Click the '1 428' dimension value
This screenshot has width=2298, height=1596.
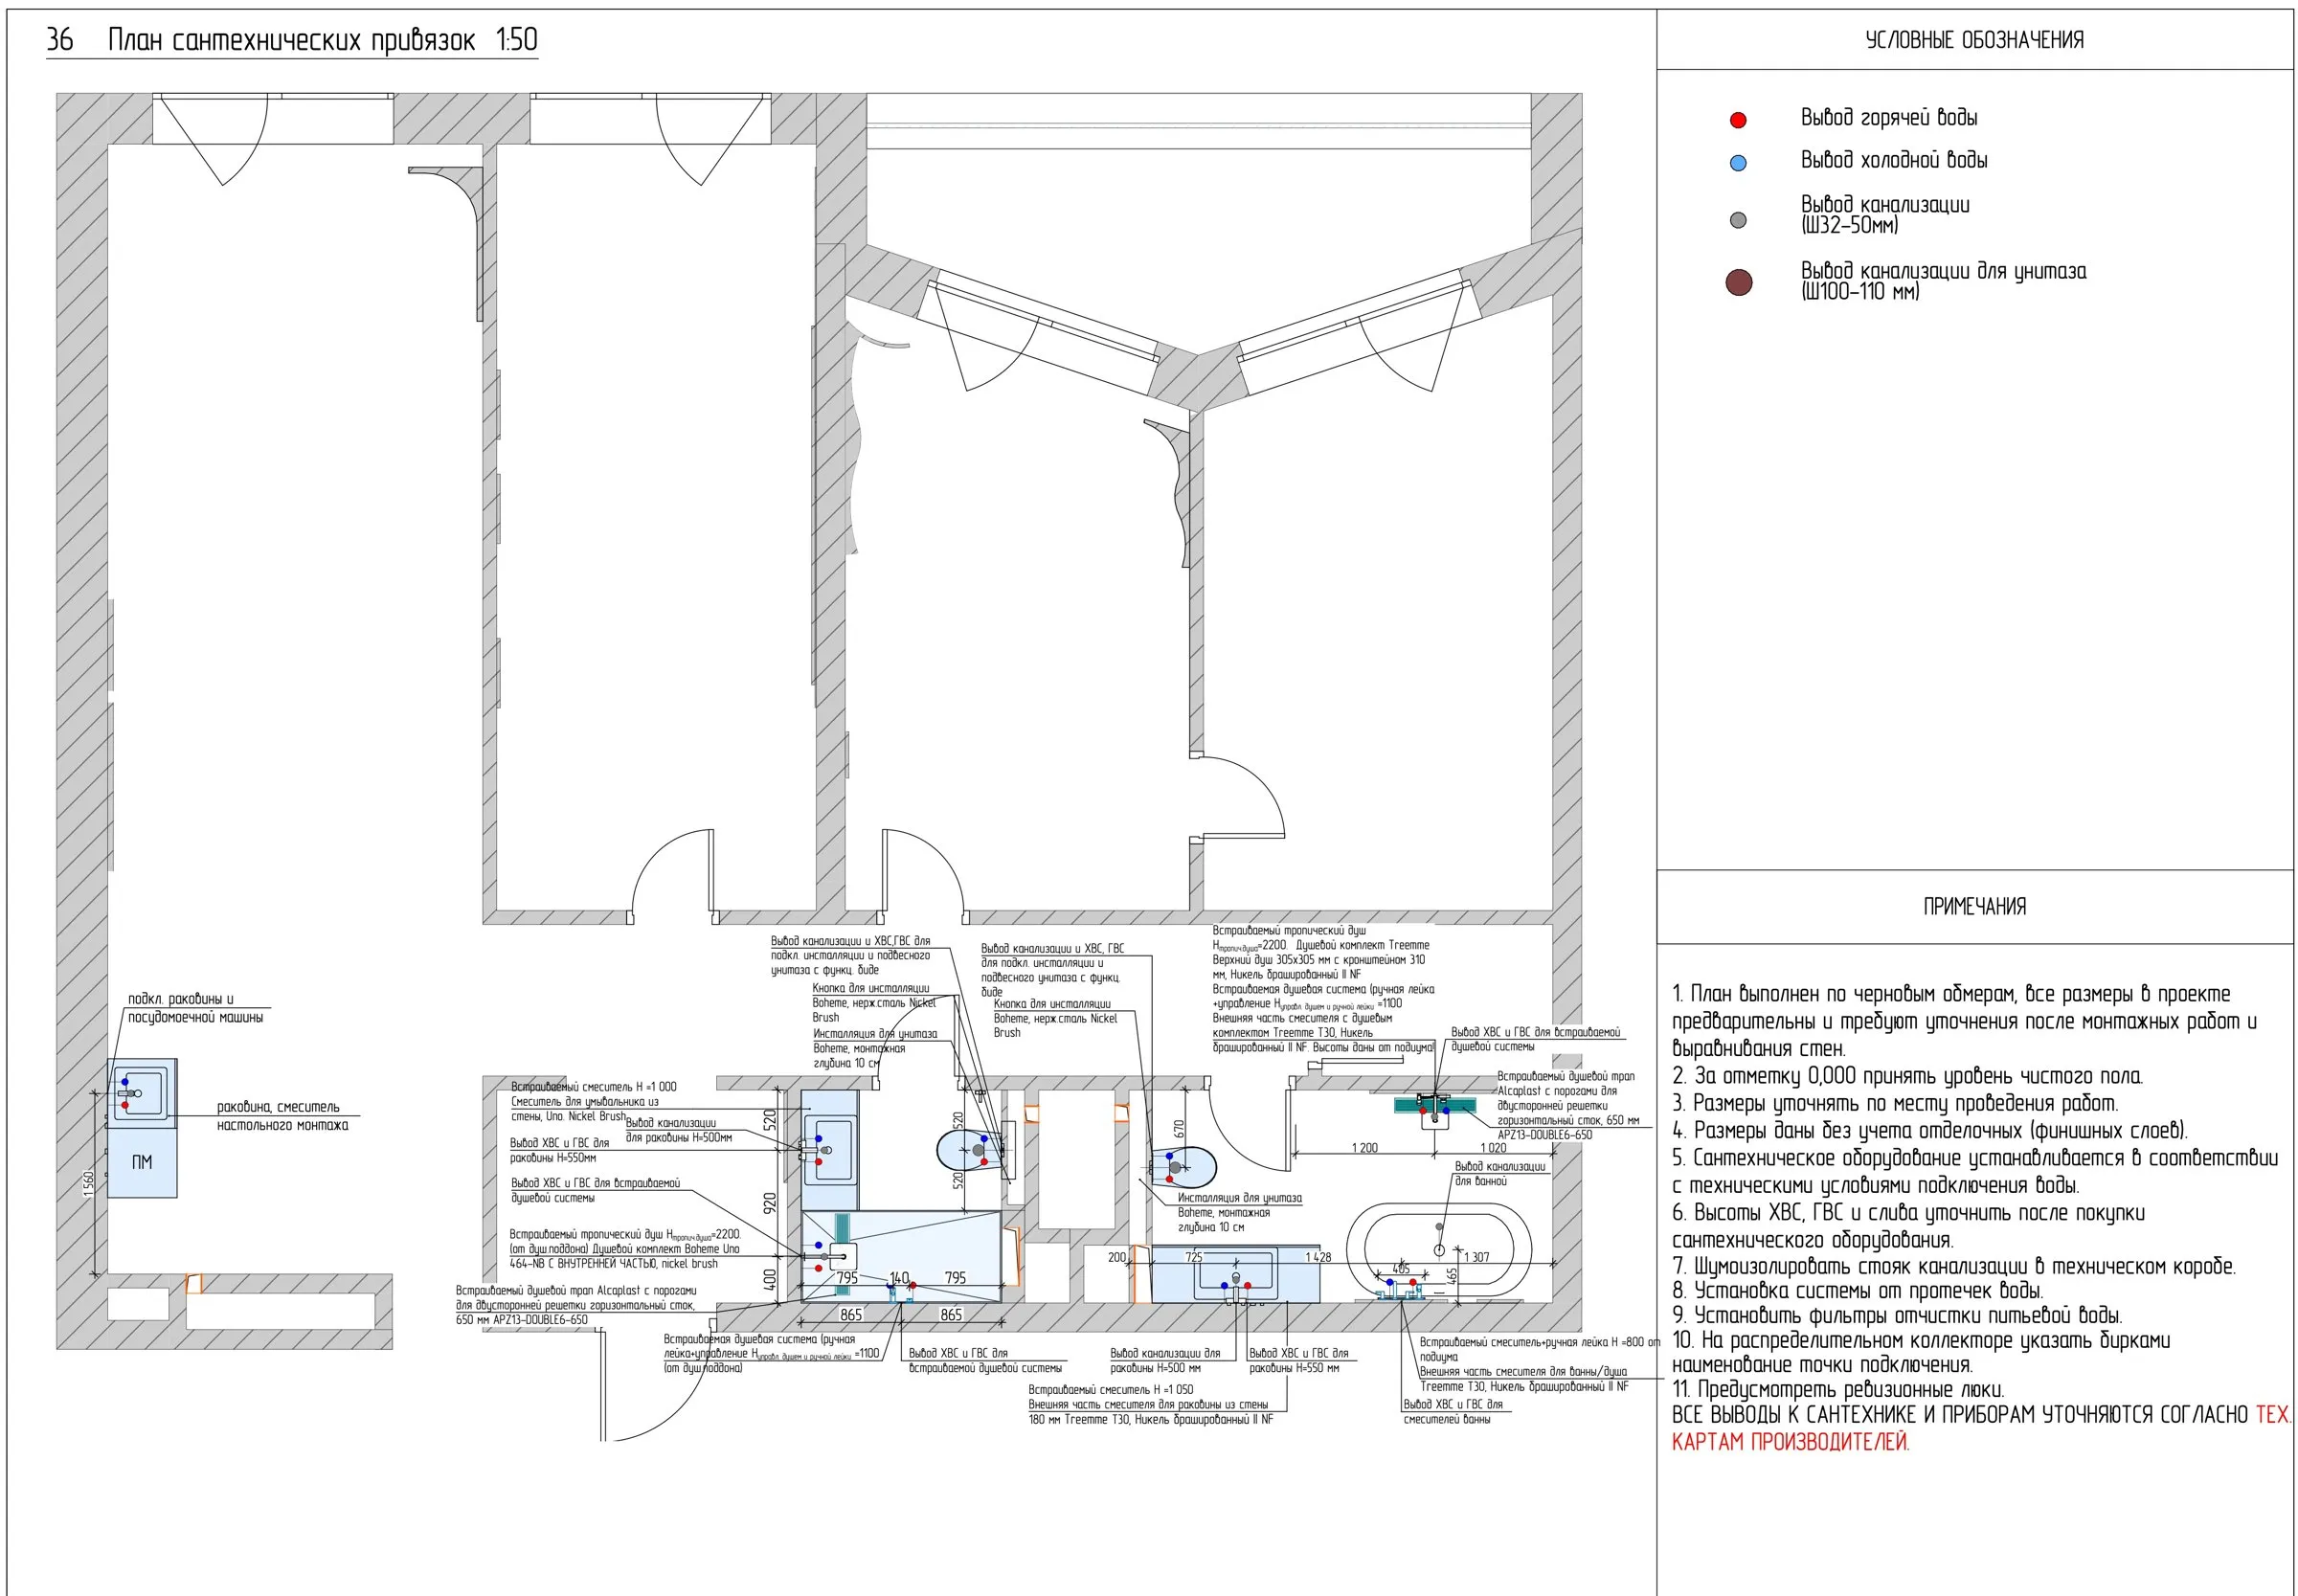coord(1317,1257)
